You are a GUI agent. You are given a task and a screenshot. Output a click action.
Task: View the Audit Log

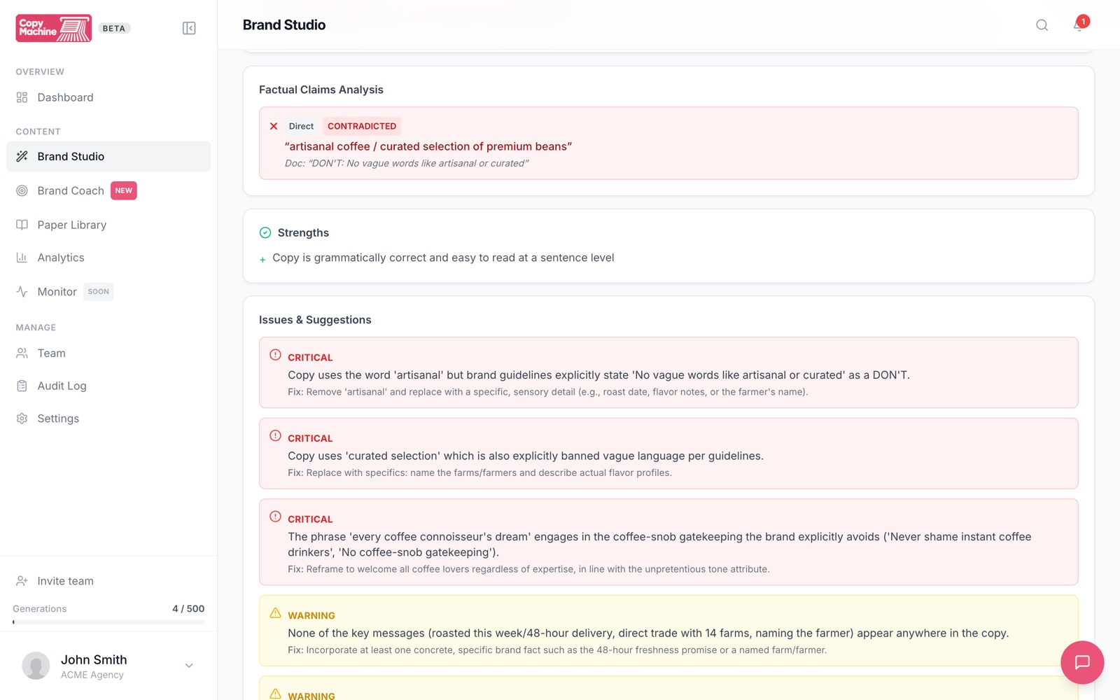[108, 386]
